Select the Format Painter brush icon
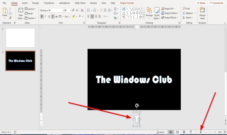The height and width of the screenshot is (135, 227). click(10, 18)
